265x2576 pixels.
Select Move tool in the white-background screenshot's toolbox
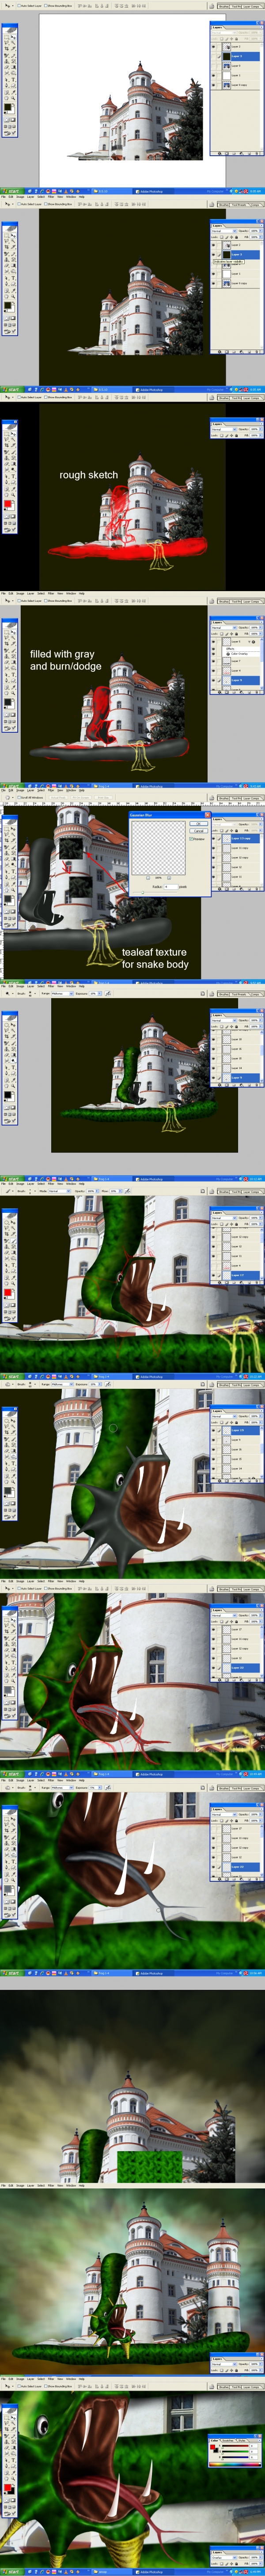pos(13,37)
